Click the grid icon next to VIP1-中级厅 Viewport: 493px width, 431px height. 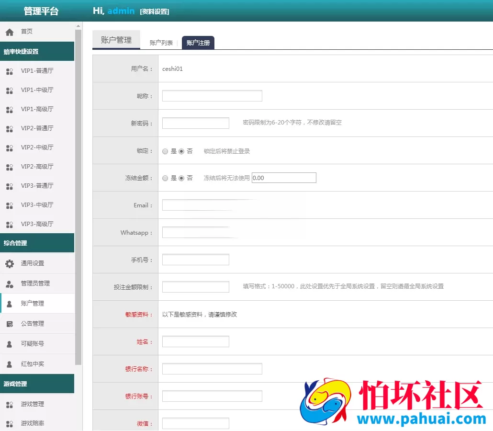click(x=10, y=91)
